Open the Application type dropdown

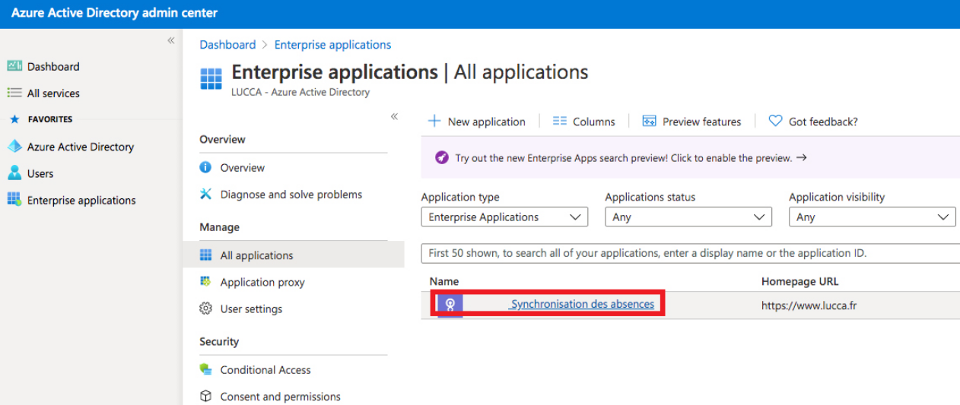tap(504, 217)
